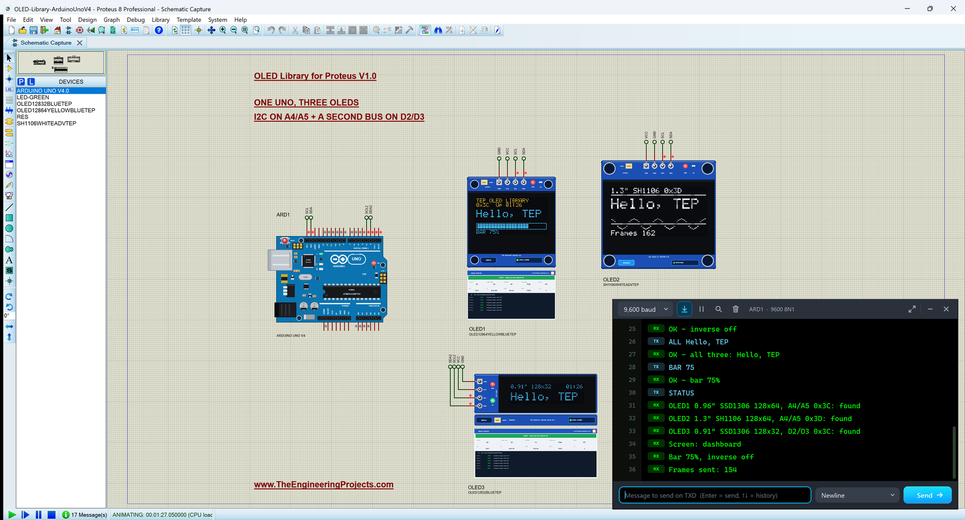The width and height of the screenshot is (965, 520).
Task: Rotate clockwise using the sidebar icon
Action: [x=9, y=296]
